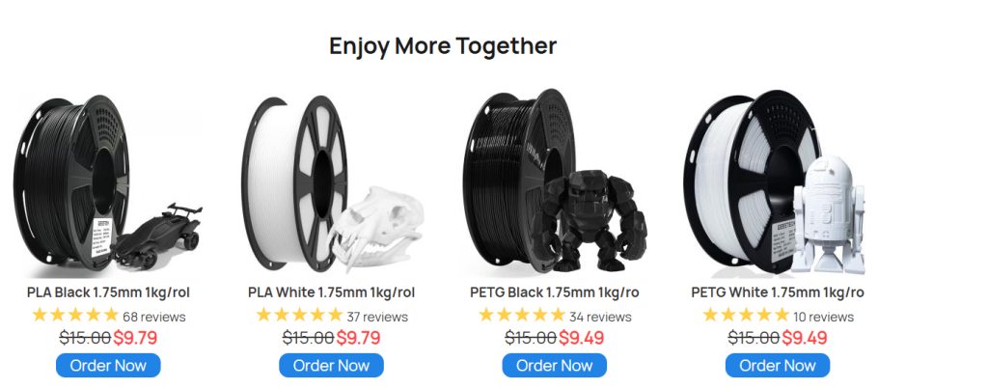Click the PETG Black star rating

tap(522, 315)
